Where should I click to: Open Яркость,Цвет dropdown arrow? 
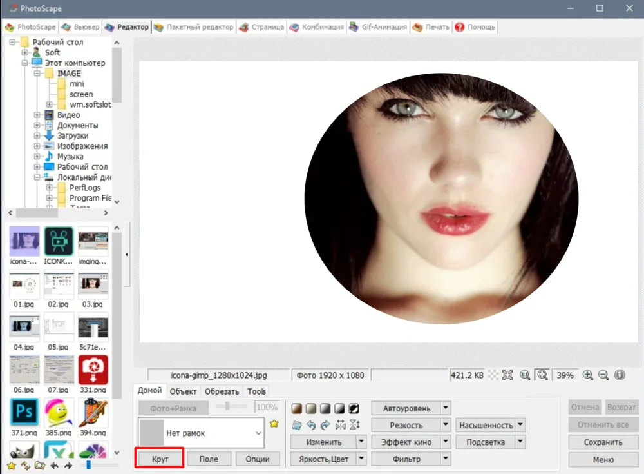(x=361, y=459)
